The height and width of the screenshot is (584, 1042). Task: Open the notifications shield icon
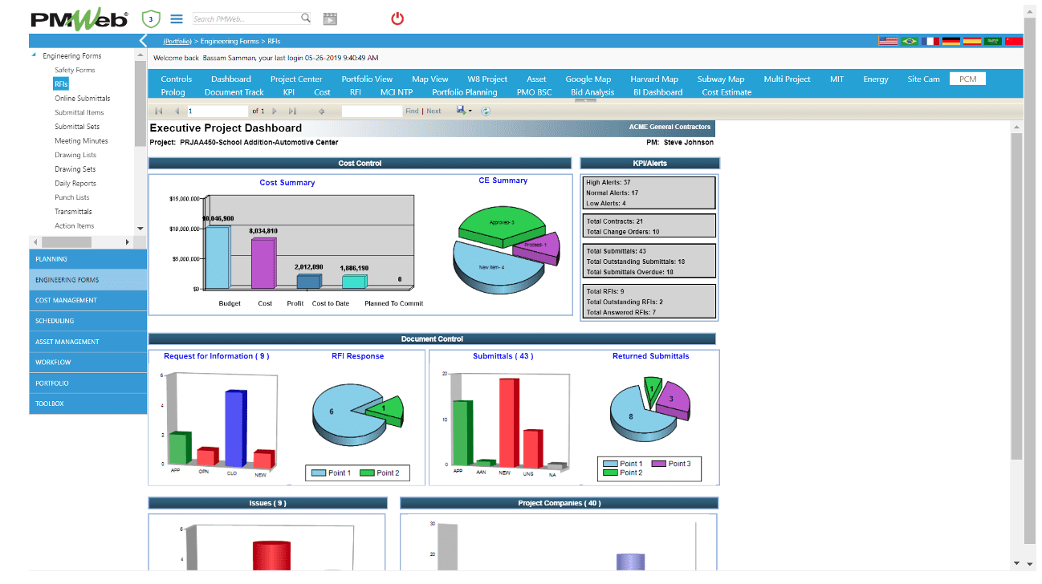tap(151, 18)
